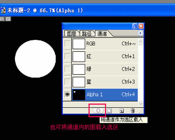Screen dimensions: 175x140
Task: Delete current channel trash icon
Action: pos(133,111)
